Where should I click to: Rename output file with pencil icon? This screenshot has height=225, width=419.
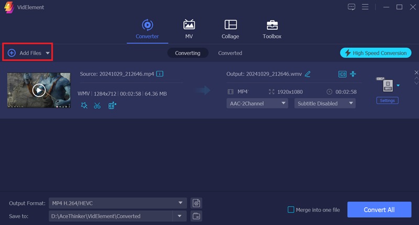pos(307,74)
